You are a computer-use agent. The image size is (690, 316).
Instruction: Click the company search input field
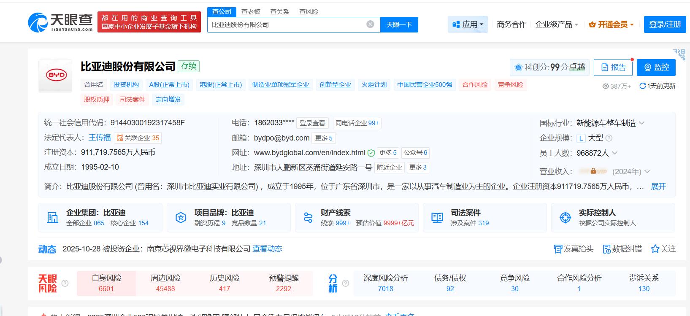click(287, 24)
